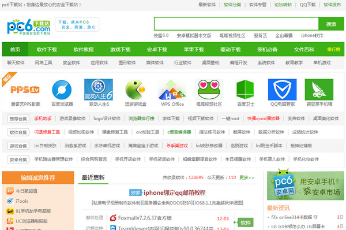This screenshot has height=230, width=346.
Task: Open the 首页 navigation tab
Action: 15,49
